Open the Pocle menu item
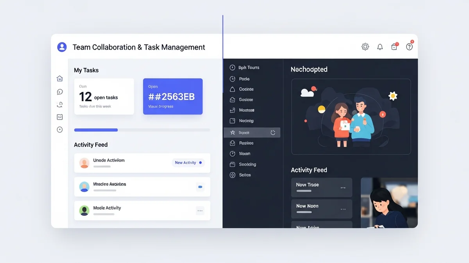 click(x=244, y=79)
